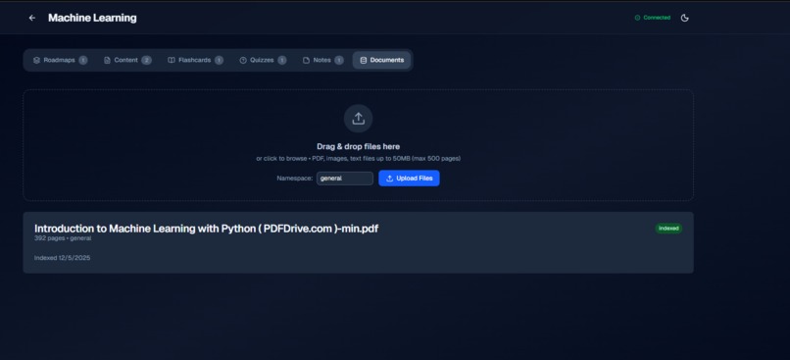Click "Indexed 12/5/2025" date text
790x360 pixels.
[x=62, y=258]
